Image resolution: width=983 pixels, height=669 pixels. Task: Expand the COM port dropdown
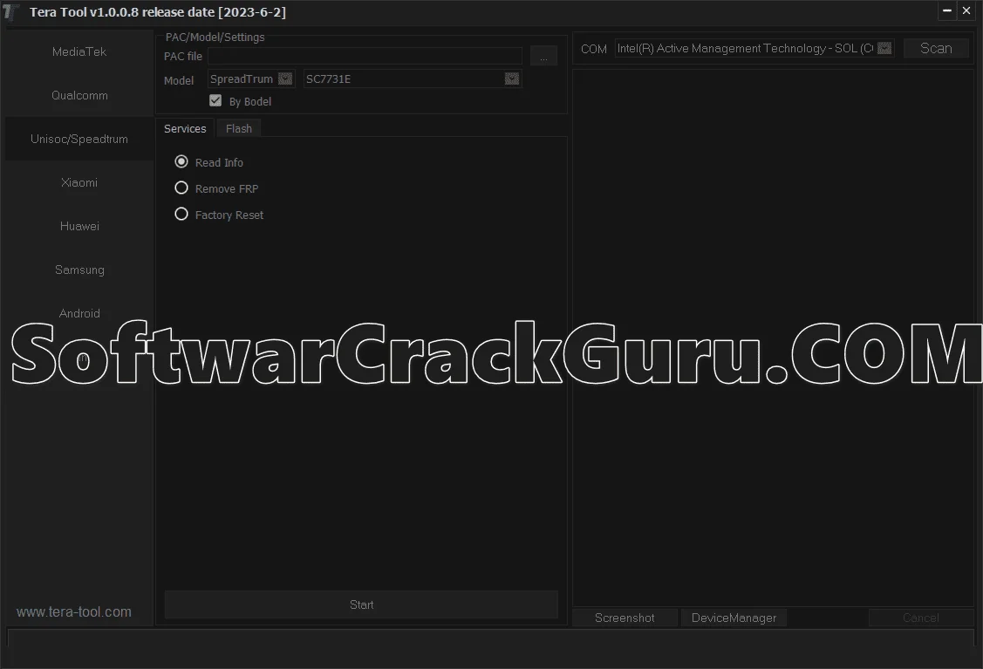tap(884, 48)
